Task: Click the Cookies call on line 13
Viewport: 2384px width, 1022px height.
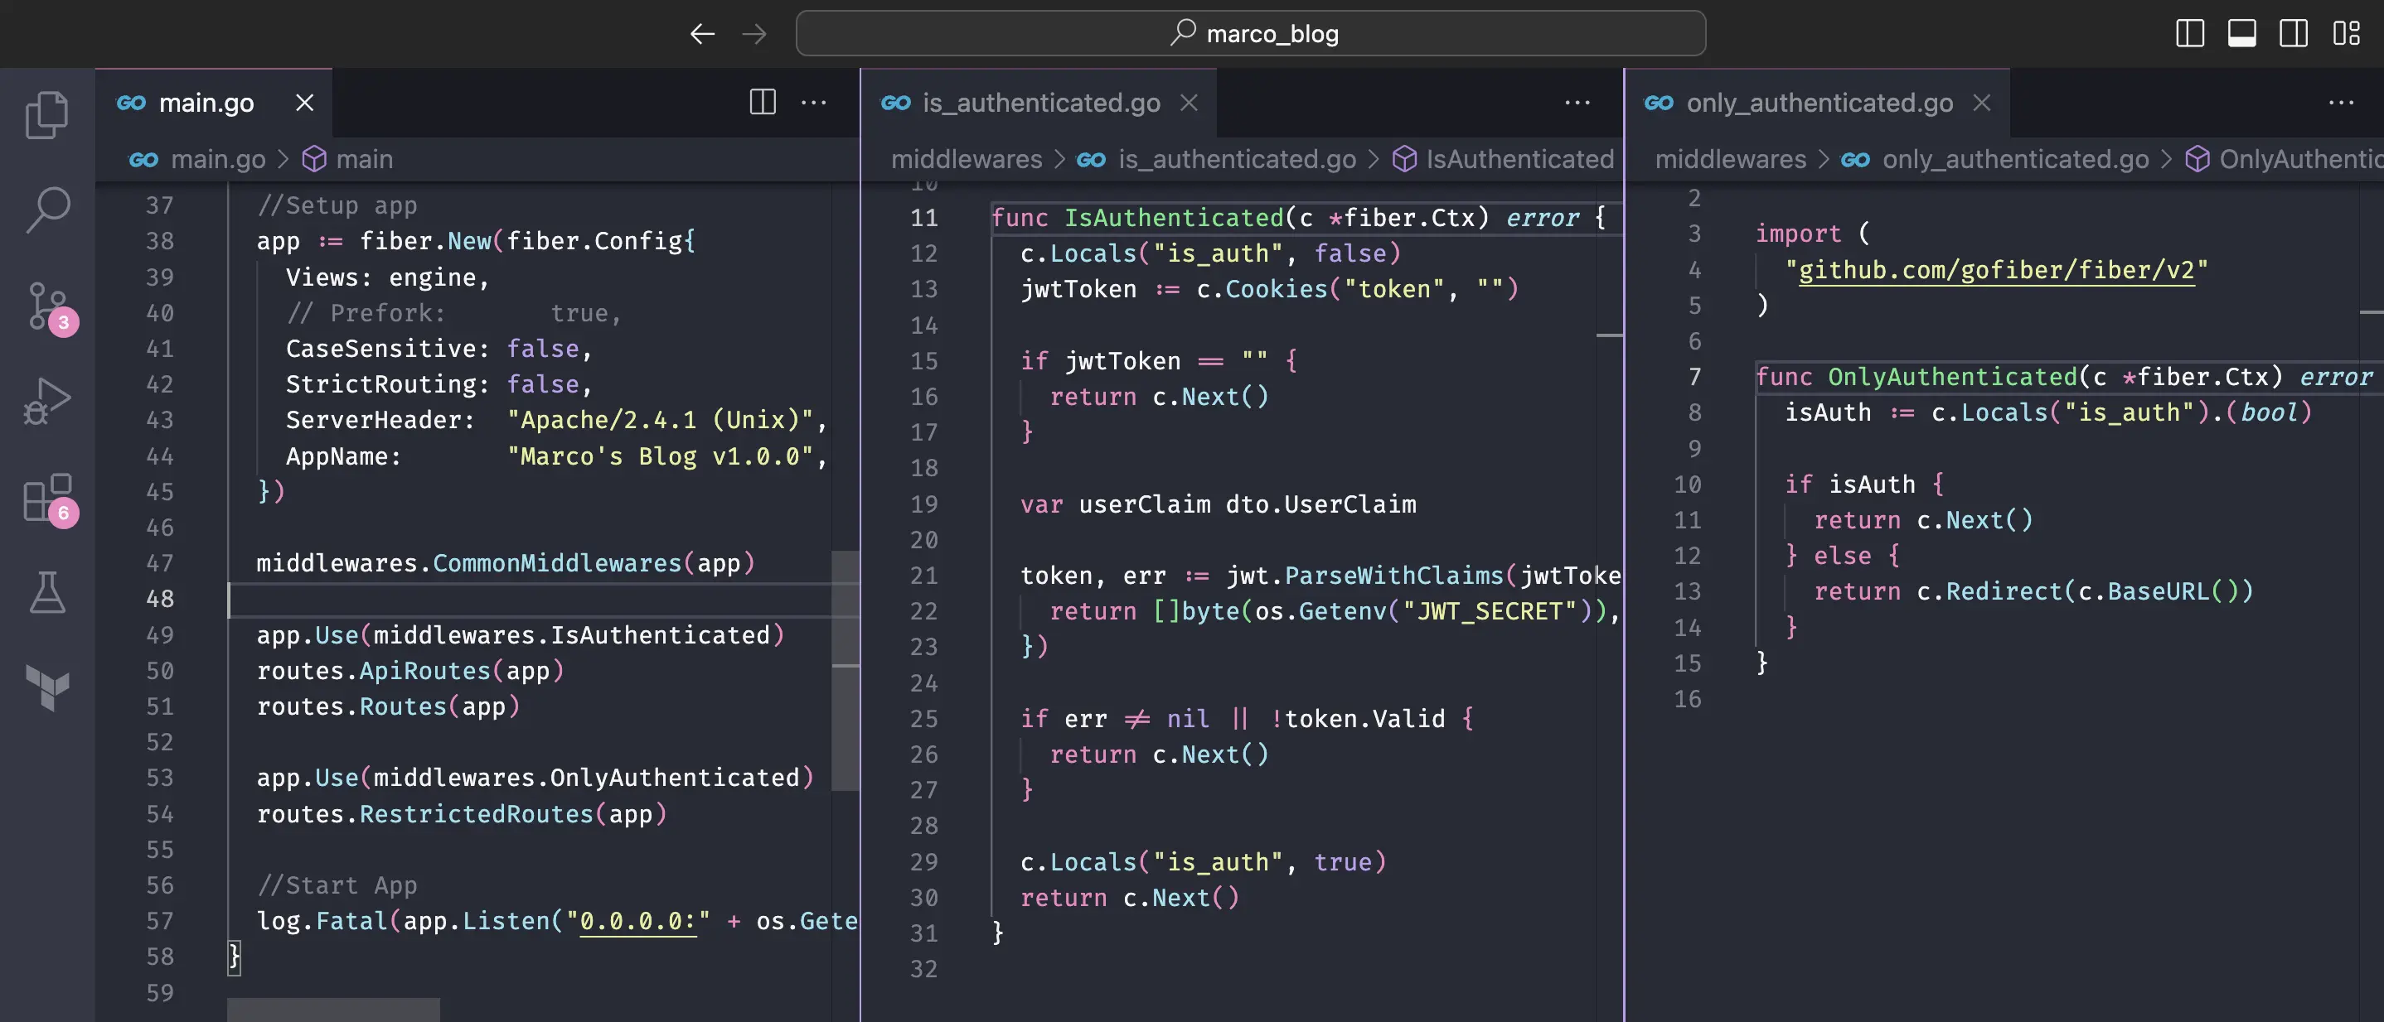Action: (x=1277, y=290)
